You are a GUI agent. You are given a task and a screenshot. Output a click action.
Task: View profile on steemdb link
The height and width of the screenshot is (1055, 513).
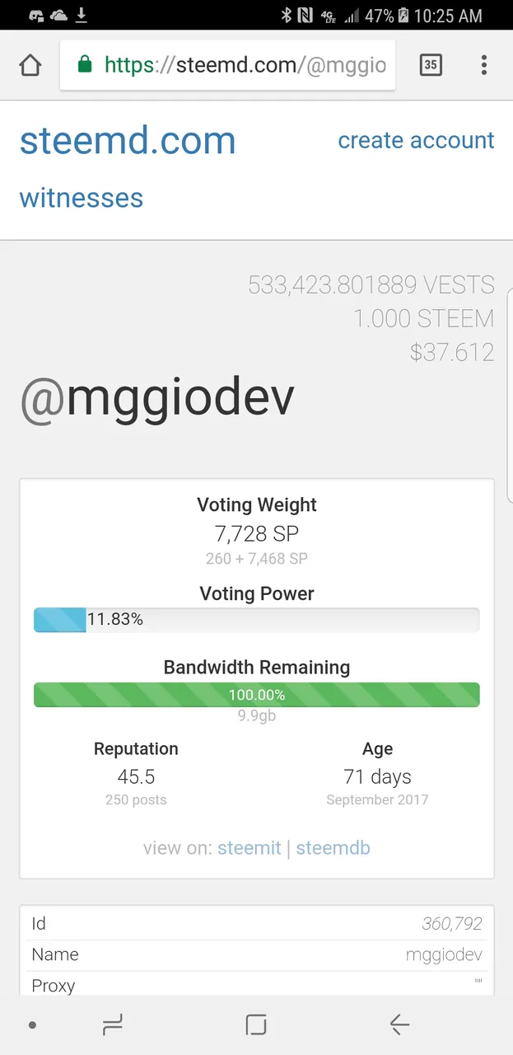pyautogui.click(x=333, y=848)
